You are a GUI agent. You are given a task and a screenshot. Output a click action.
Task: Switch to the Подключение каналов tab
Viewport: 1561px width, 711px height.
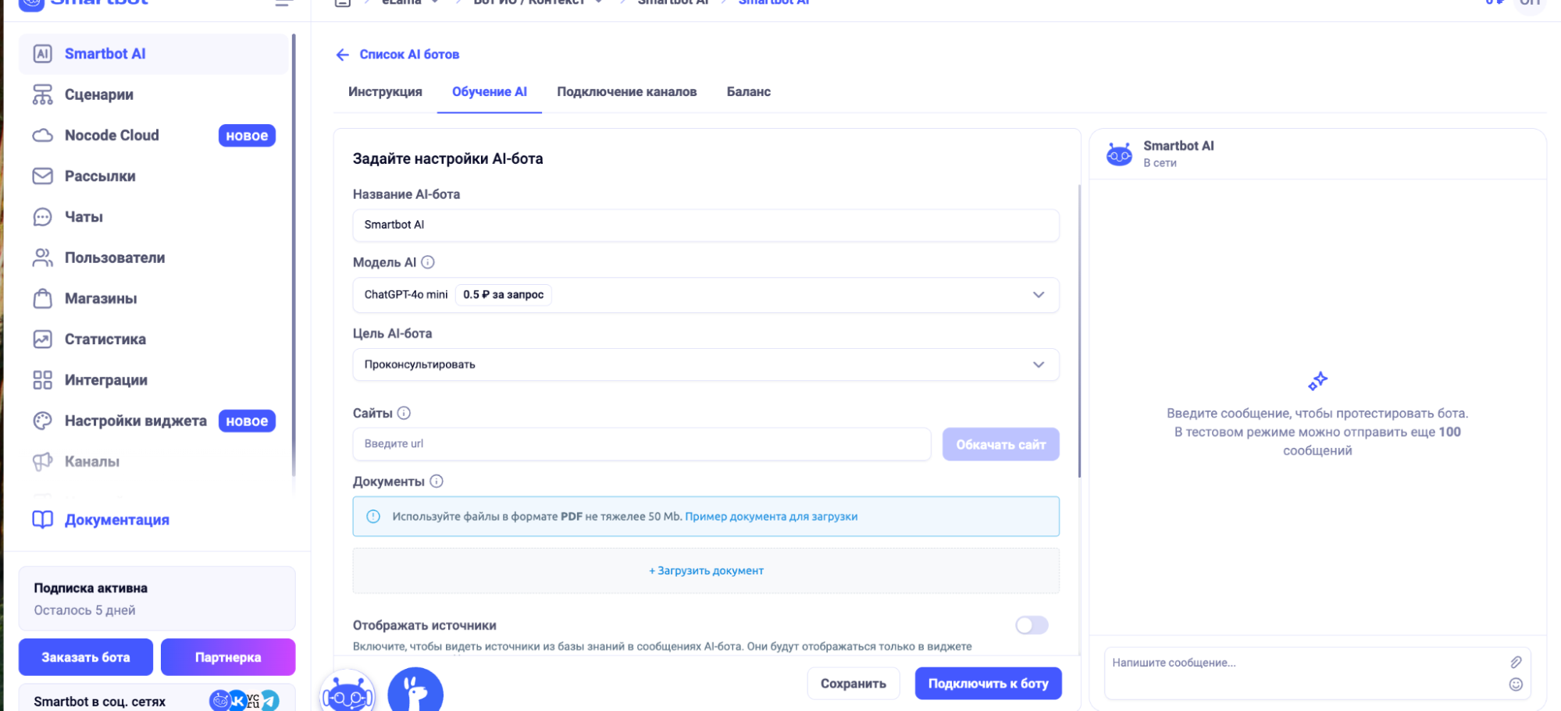(626, 91)
